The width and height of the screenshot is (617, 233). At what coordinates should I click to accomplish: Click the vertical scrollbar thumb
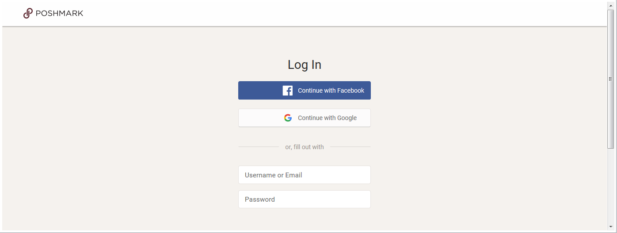611,79
